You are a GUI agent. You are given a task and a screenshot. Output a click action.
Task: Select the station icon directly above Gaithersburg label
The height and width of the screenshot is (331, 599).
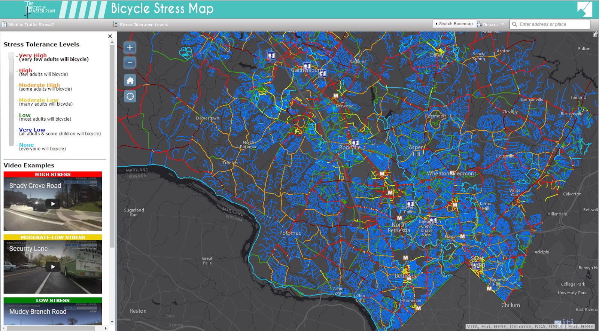(x=307, y=66)
